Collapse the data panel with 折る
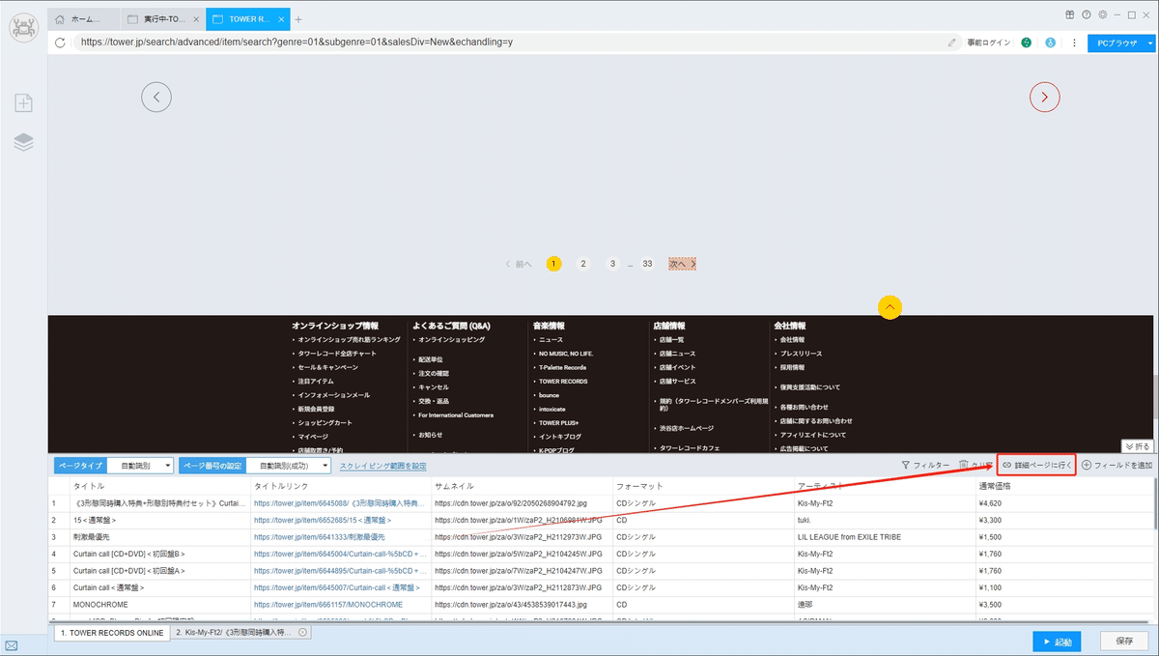The image size is (1159, 656). pyautogui.click(x=1137, y=446)
